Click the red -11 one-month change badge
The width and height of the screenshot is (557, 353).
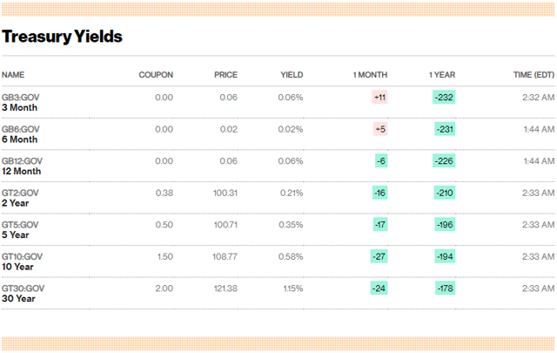pyautogui.click(x=379, y=97)
